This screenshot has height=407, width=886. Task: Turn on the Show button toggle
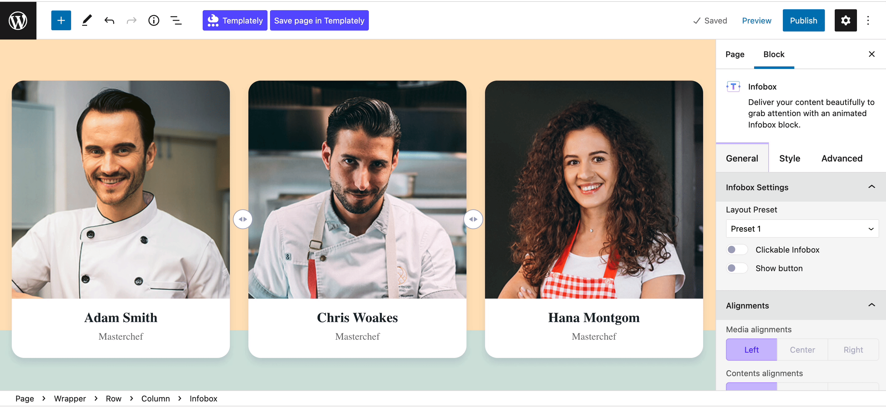(x=737, y=268)
